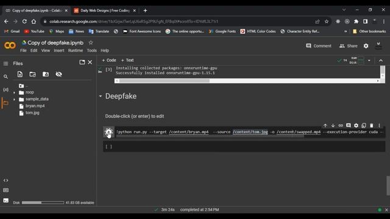This screenshot has width=390, height=219.
Task: Open the Variables inspector sidebar icon
Action: pos(5,89)
